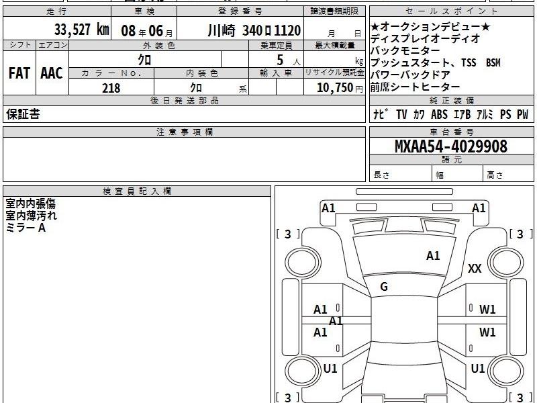Select the 保証書 entry
The width and height of the screenshot is (537, 403).
(23, 114)
